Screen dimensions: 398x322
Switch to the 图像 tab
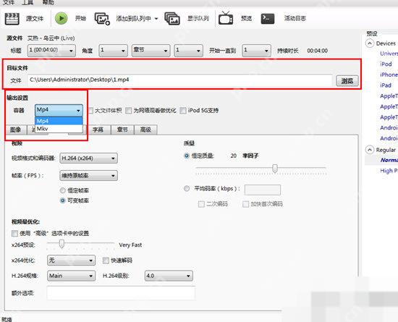click(x=15, y=130)
